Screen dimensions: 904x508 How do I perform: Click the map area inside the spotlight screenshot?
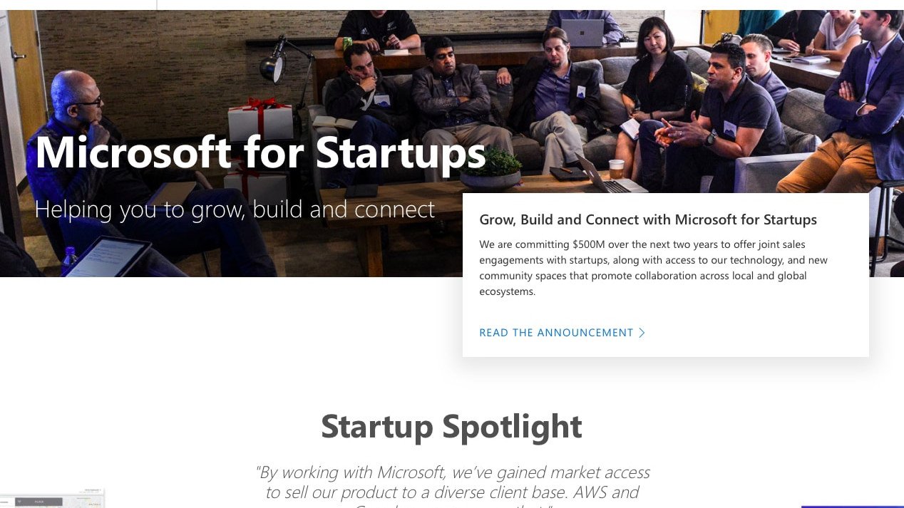click(x=86, y=504)
